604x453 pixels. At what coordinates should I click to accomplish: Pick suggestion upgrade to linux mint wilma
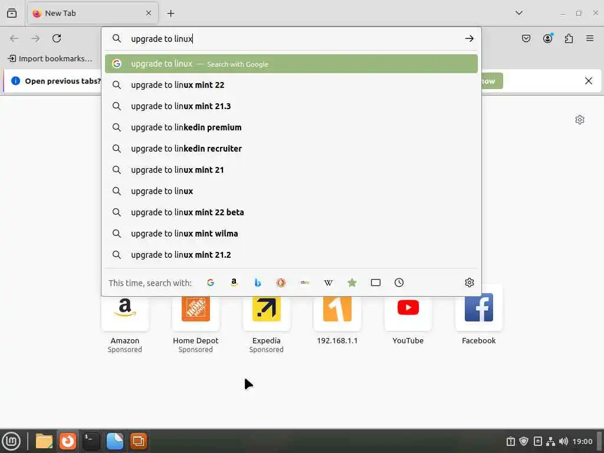[291, 234]
